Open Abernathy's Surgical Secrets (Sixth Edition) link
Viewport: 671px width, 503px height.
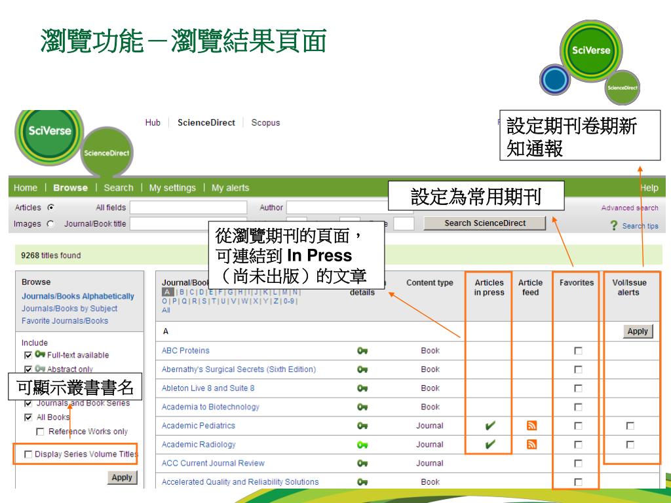[239, 369]
